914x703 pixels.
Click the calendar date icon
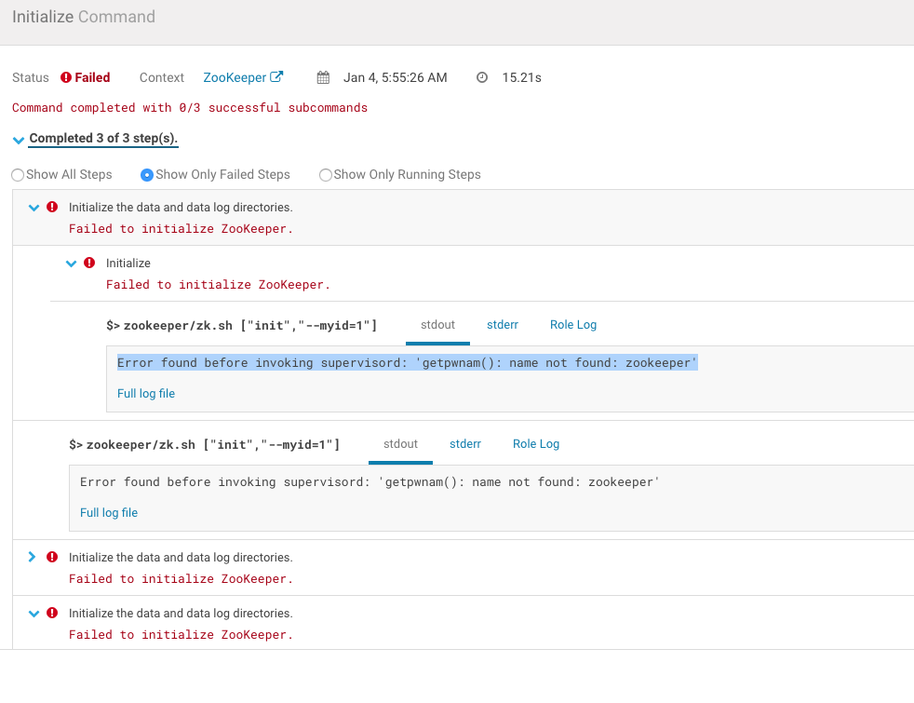pyautogui.click(x=323, y=77)
